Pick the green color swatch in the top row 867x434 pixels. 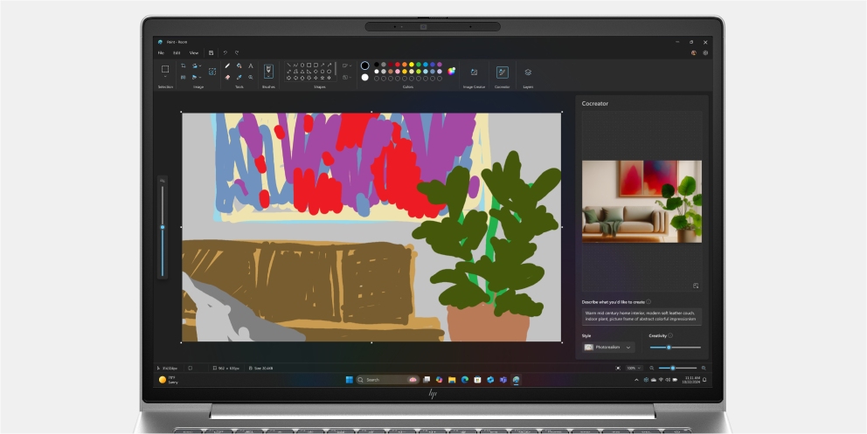(x=419, y=65)
